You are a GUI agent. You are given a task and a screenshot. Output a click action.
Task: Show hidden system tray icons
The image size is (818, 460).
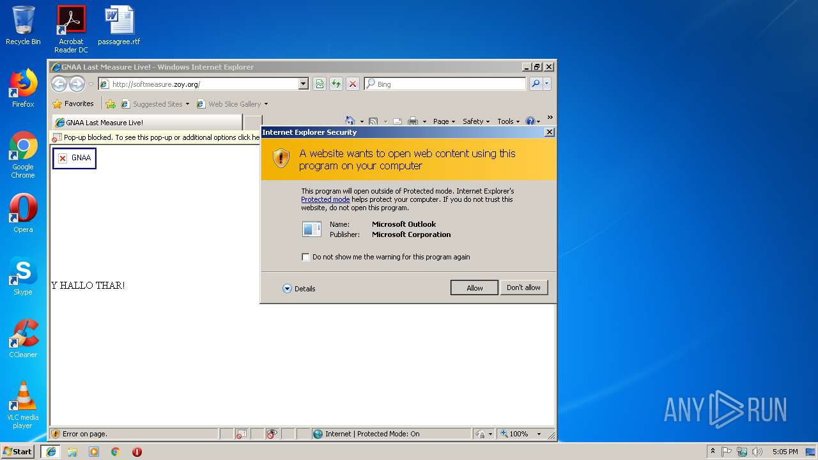(713, 451)
